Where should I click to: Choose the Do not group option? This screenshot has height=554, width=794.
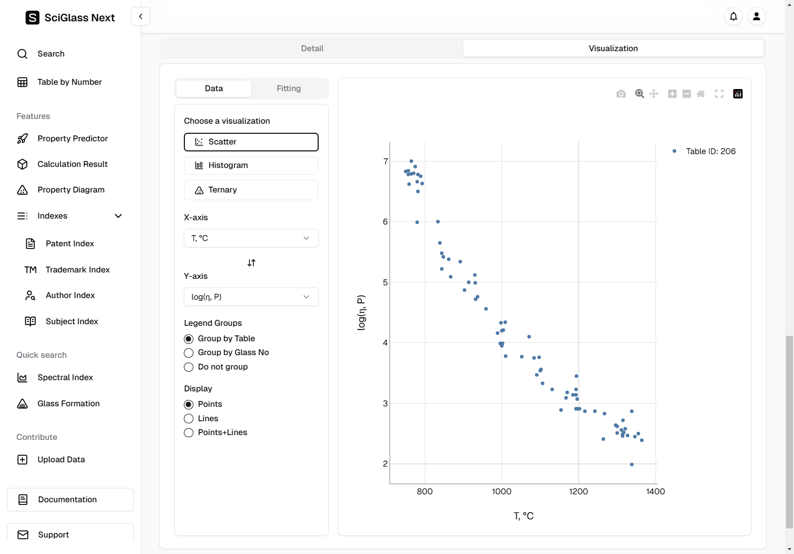(189, 367)
